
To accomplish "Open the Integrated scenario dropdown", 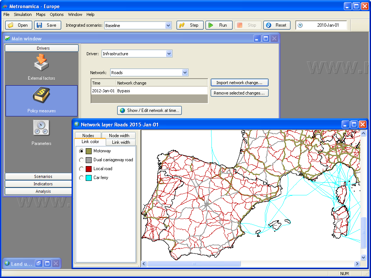I will [x=168, y=25].
